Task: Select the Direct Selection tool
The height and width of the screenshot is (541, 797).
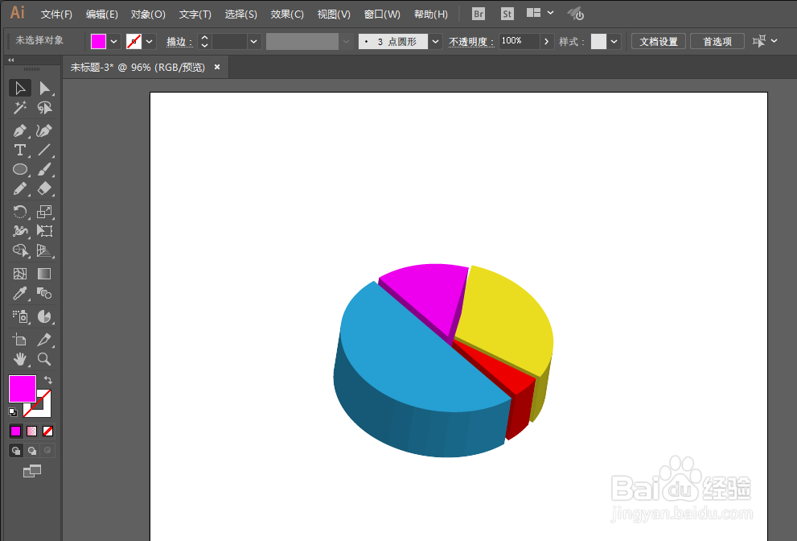Action: (x=44, y=88)
